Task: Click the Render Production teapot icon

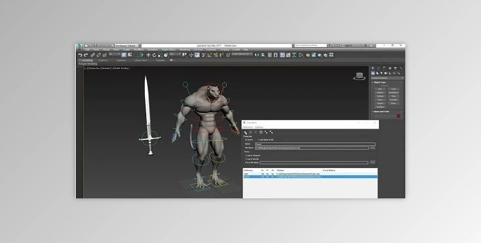Action: [x=320, y=55]
